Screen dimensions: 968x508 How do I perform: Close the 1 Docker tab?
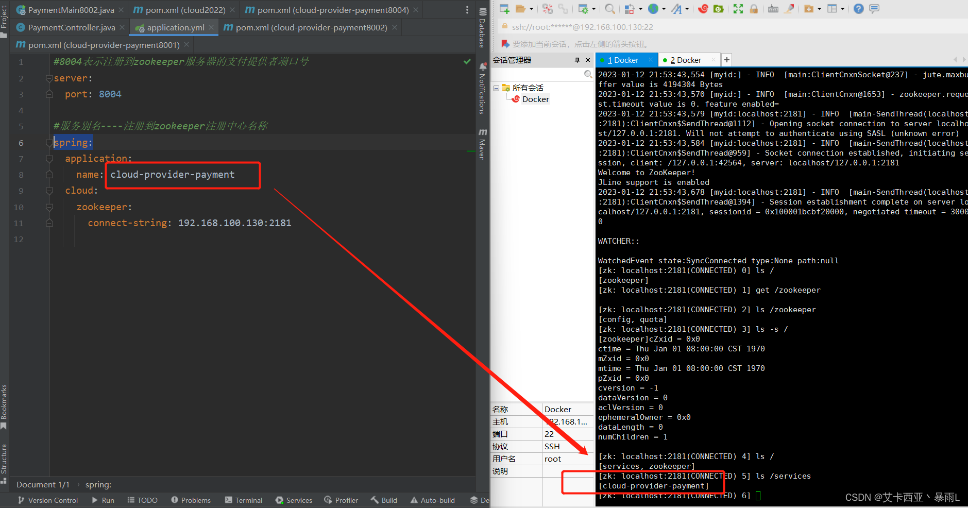pos(651,60)
